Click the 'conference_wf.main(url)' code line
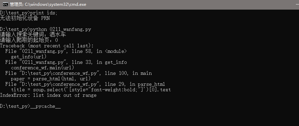Image resolution: width=299 pixels, height=126 pixels. click(42, 68)
